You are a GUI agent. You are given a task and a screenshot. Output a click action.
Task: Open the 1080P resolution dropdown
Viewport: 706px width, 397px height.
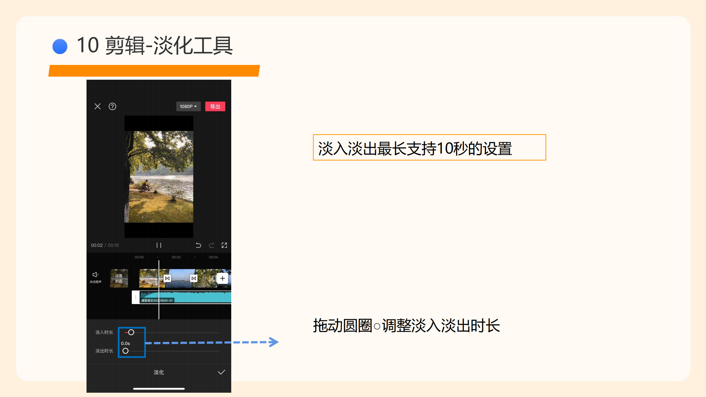click(x=188, y=106)
